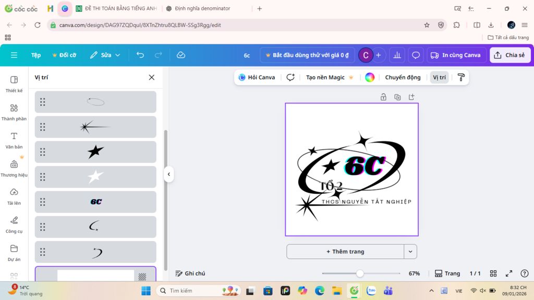Open Ghi chú notes

click(190, 273)
